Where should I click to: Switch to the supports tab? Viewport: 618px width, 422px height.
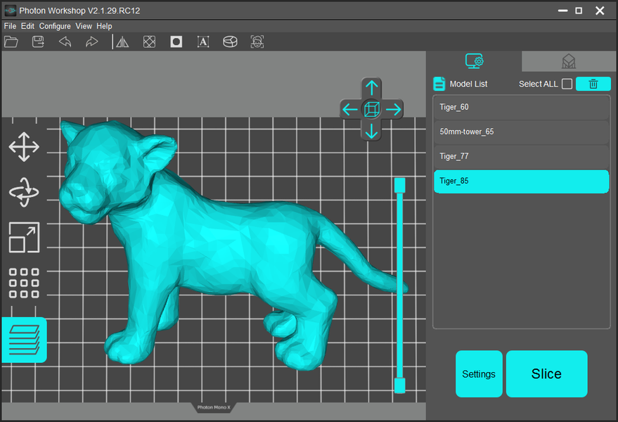pyautogui.click(x=569, y=62)
